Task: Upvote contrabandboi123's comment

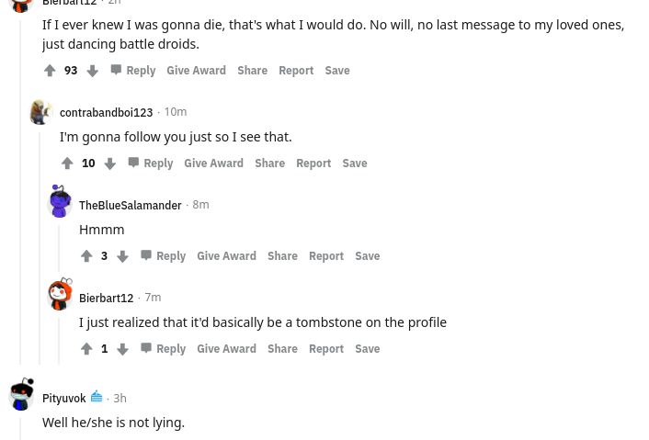Action: click(68, 164)
